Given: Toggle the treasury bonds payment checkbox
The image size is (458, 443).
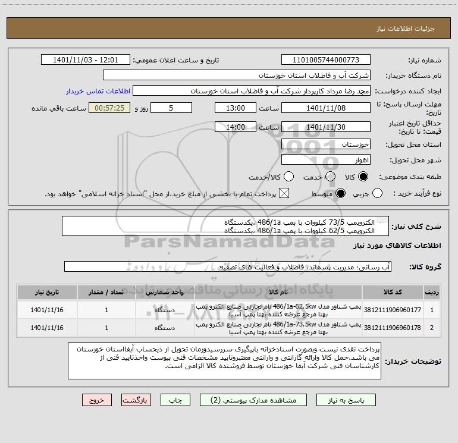Looking at the screenshot, I should [x=284, y=193].
